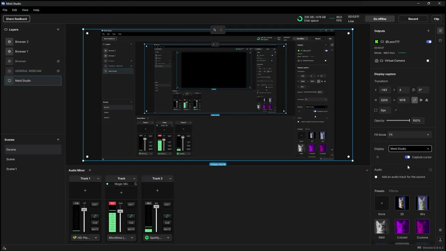Click EDIT on Track 2
This screenshot has width=446, height=251.
[167, 205]
